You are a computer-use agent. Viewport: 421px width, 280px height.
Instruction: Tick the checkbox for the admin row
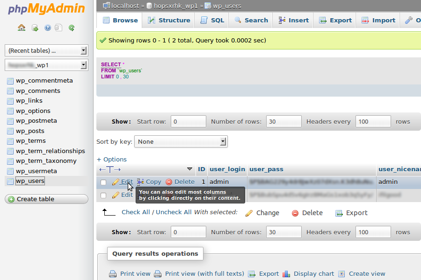(103, 182)
